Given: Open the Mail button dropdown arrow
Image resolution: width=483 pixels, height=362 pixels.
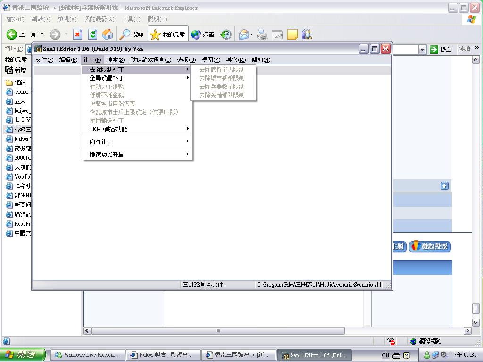Looking at the screenshot, I should pos(252,34).
